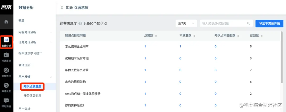
Task: Click 知识点不匹配数 value for Amy教你做--商业保险理赔
Action: coord(215,94)
